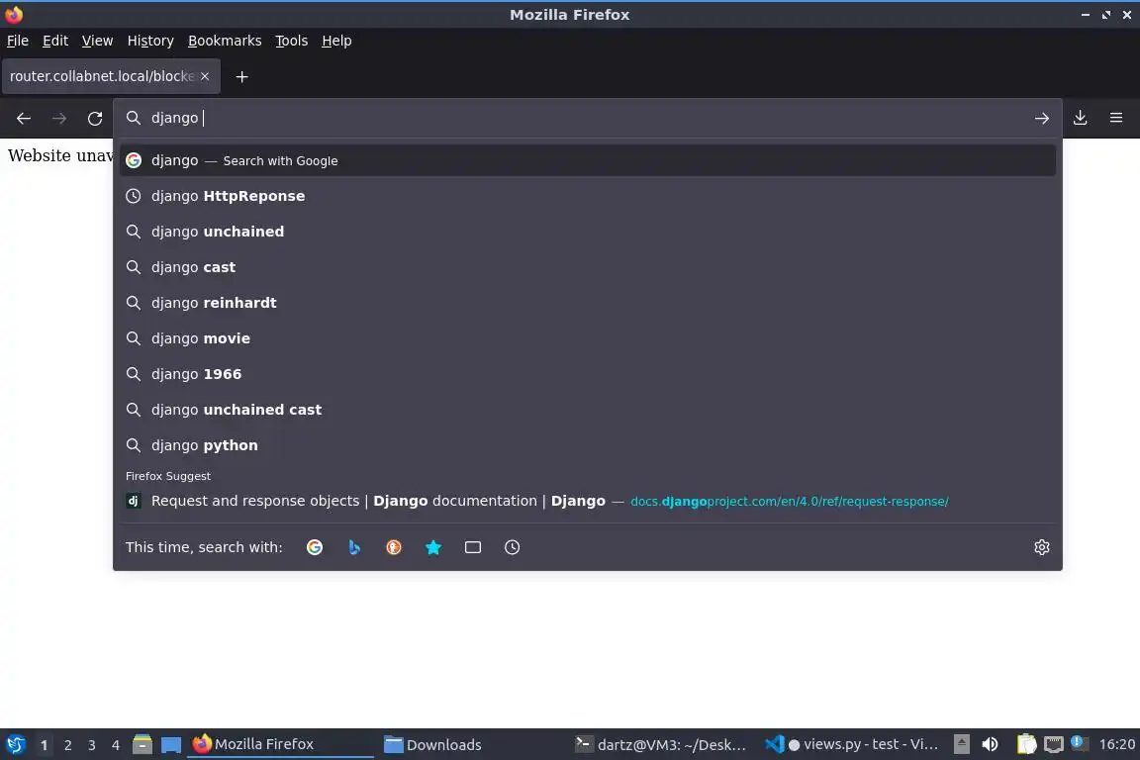Switch to workspace 1 in taskbar
The width and height of the screenshot is (1140, 760).
45,745
